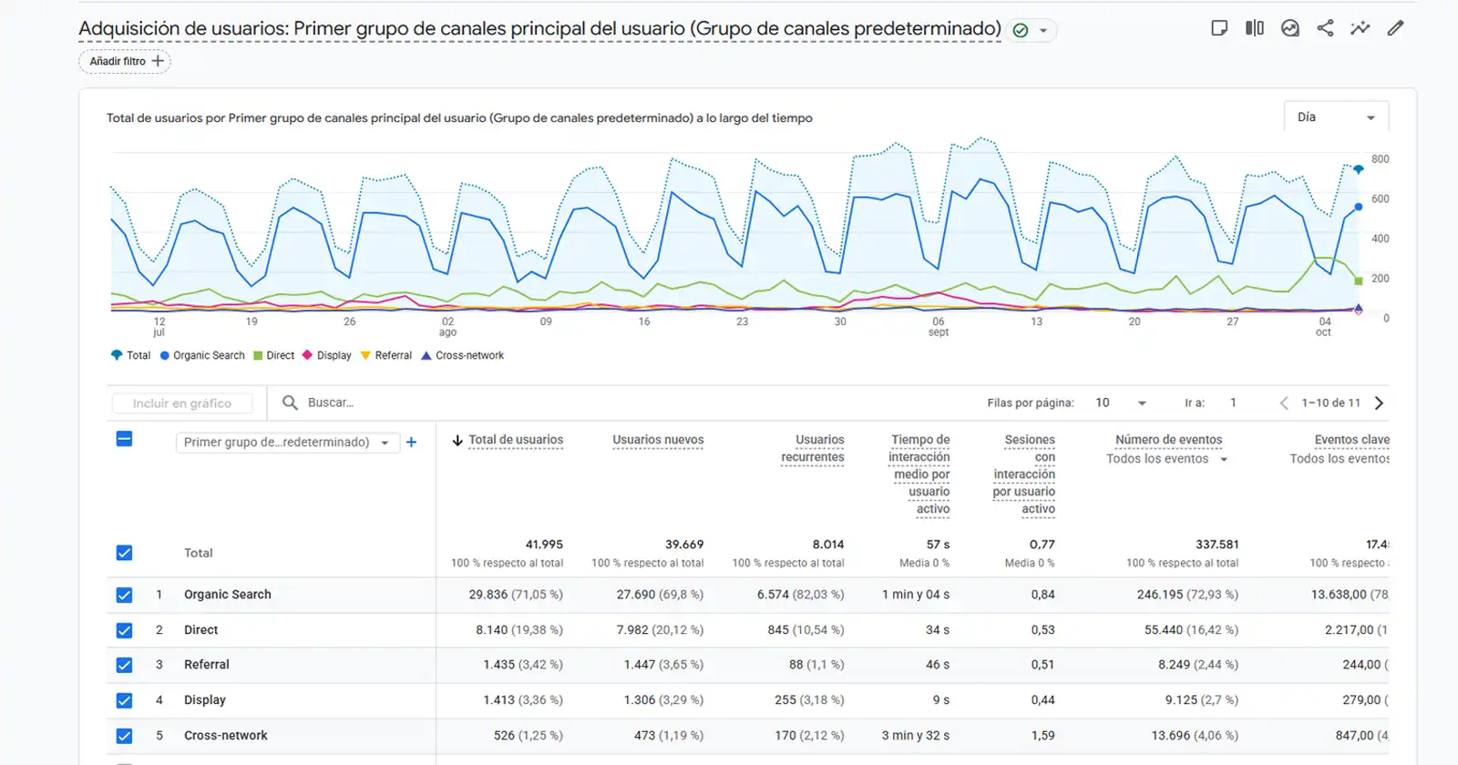Uncheck the Total row checkbox

point(125,553)
